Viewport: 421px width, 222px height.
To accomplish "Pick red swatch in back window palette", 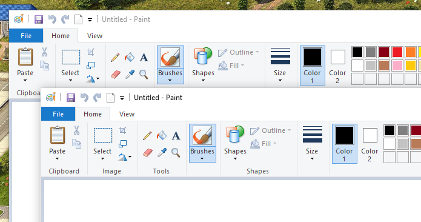I will coord(397,52).
